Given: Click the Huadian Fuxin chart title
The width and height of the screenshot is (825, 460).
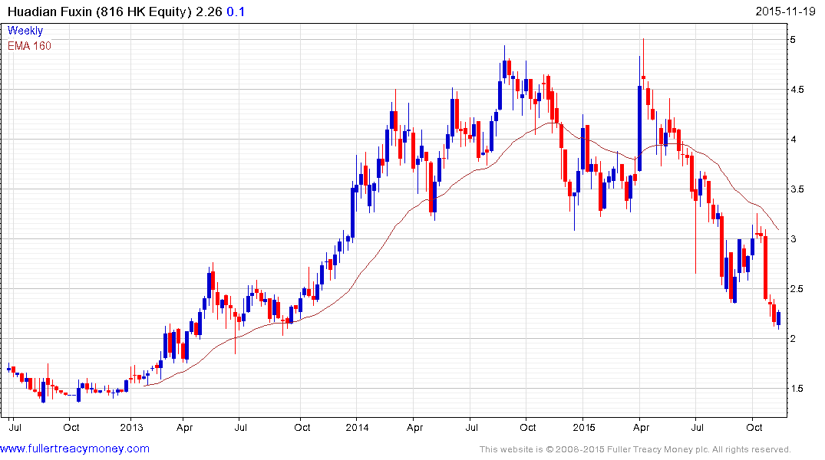Looking at the screenshot, I should click(x=100, y=11).
